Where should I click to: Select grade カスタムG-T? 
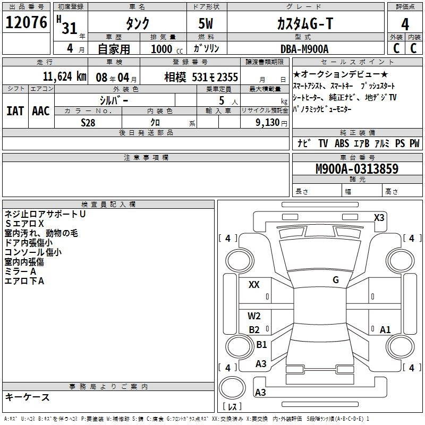[x=305, y=23]
